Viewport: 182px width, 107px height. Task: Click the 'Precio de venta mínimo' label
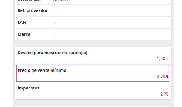point(42,70)
